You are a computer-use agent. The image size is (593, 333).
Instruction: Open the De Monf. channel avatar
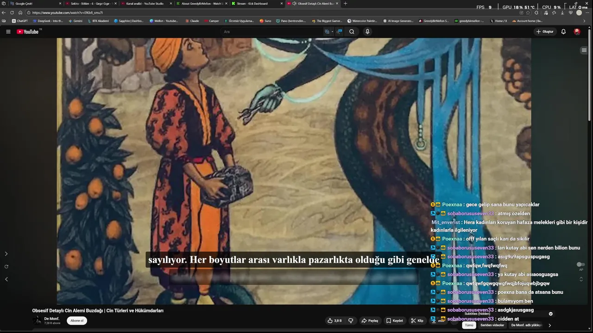tap(37, 321)
